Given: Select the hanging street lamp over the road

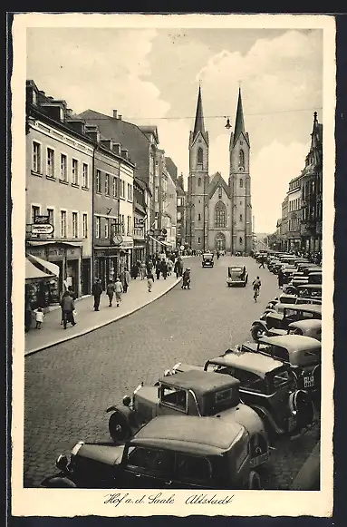Looking at the screenshot, I should click(228, 123).
